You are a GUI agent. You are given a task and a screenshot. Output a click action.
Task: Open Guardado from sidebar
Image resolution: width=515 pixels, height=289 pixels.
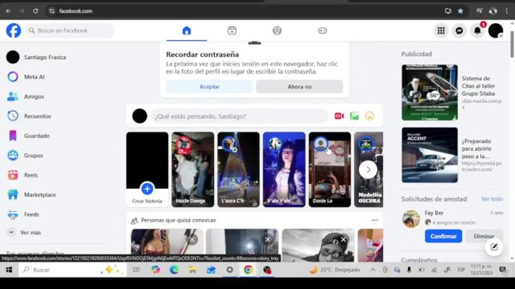point(37,136)
